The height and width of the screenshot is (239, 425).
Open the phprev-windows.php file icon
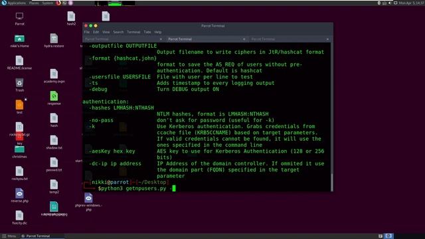point(88,199)
